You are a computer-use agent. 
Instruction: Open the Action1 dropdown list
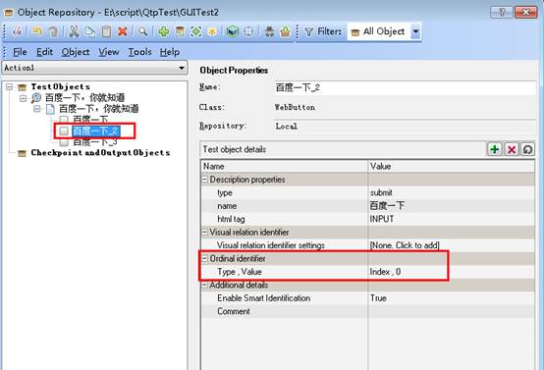pos(182,68)
